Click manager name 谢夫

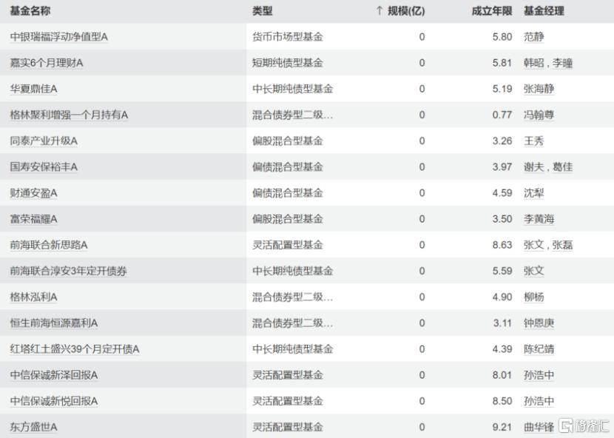(533, 167)
